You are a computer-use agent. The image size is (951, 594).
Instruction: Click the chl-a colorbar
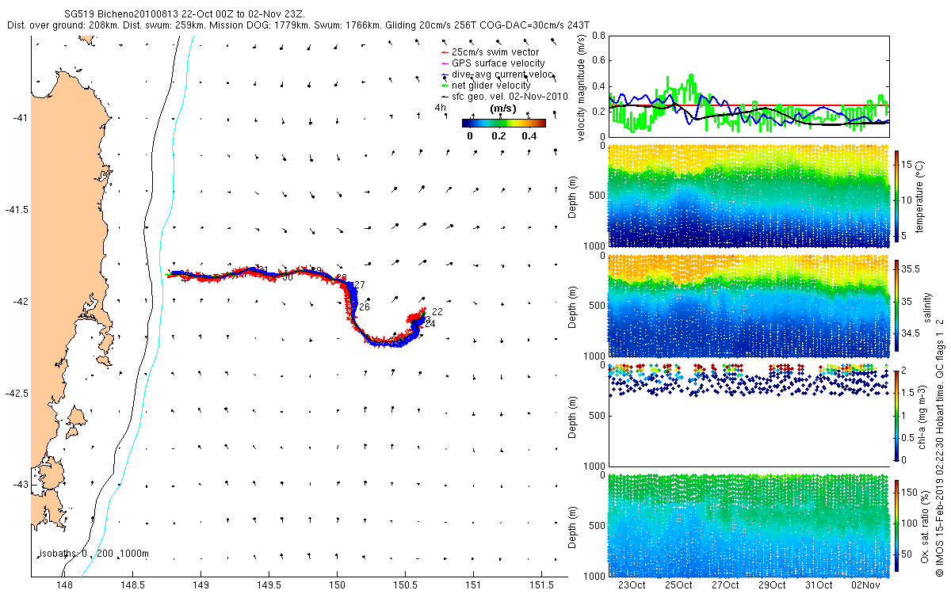898,415
